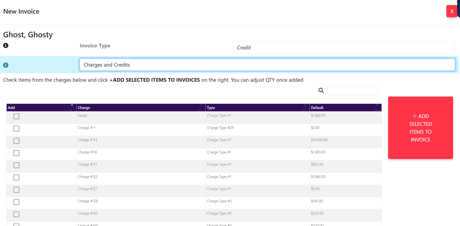Screen dimensions: 460x226
Task: Add selected items to invoice
Action: click(x=420, y=128)
